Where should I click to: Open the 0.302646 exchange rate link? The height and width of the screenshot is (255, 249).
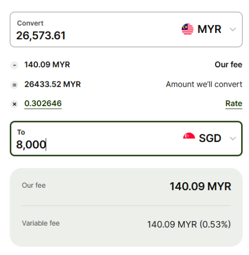(x=43, y=104)
